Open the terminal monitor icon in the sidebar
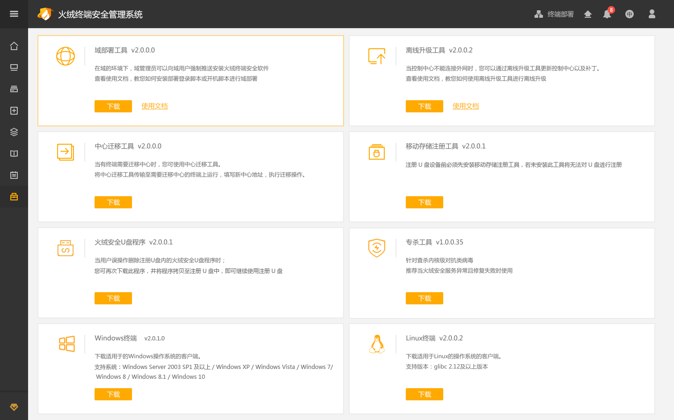 [14, 67]
